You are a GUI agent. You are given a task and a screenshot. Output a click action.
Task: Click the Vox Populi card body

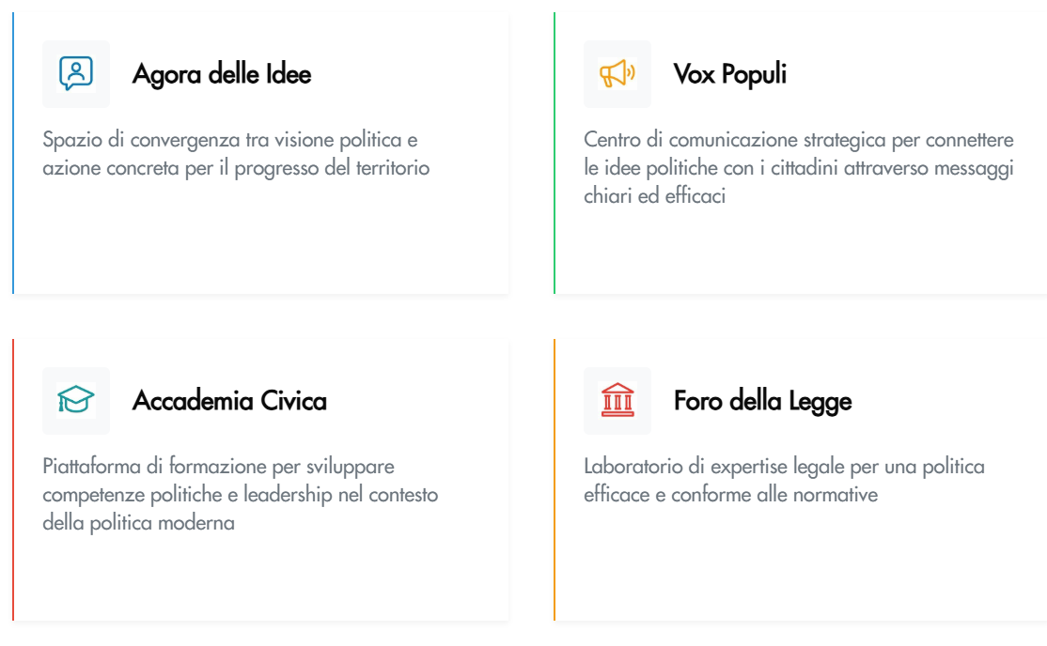click(x=798, y=167)
